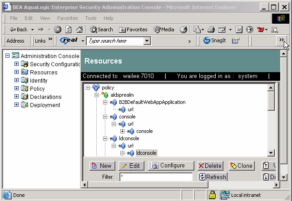Expand the Resources node in left tree
This screenshot has width=292, height=201.
pos(16,72)
